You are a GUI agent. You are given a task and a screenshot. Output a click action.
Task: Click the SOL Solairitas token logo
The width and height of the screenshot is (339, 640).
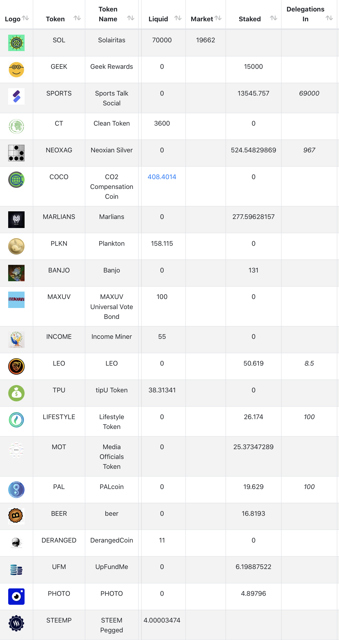pyautogui.click(x=16, y=43)
